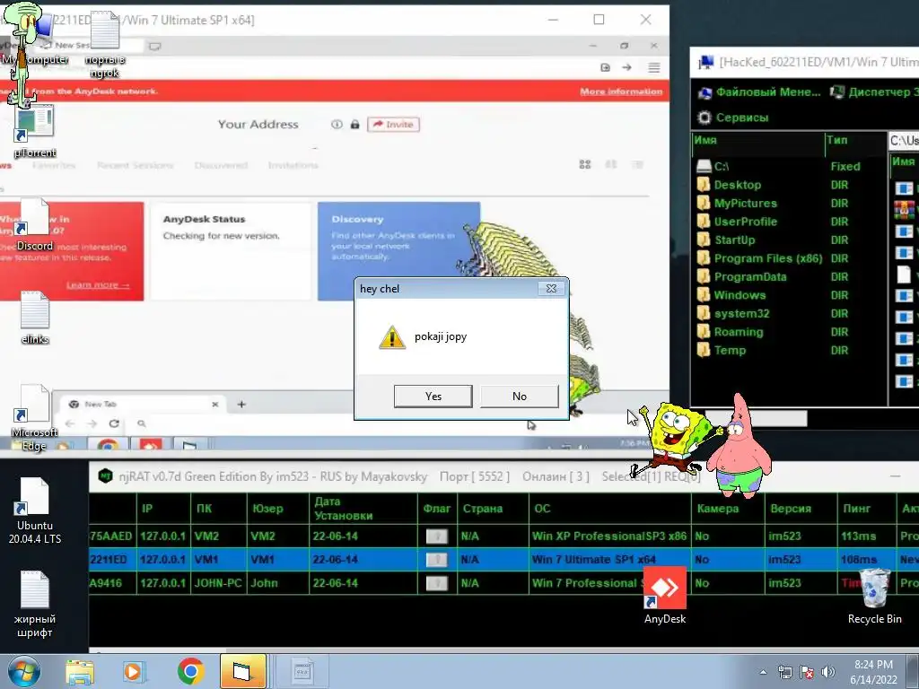Click the Microsoft Edge desktop shortcut
Screen dimensions: 919x689
point(35,417)
